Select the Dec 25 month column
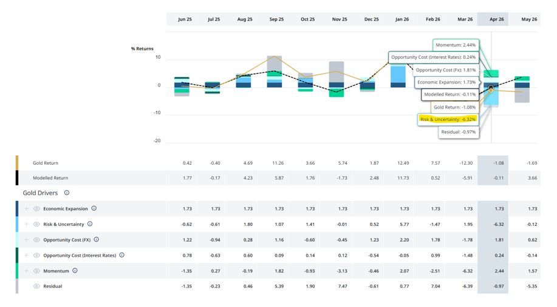 [372, 19]
